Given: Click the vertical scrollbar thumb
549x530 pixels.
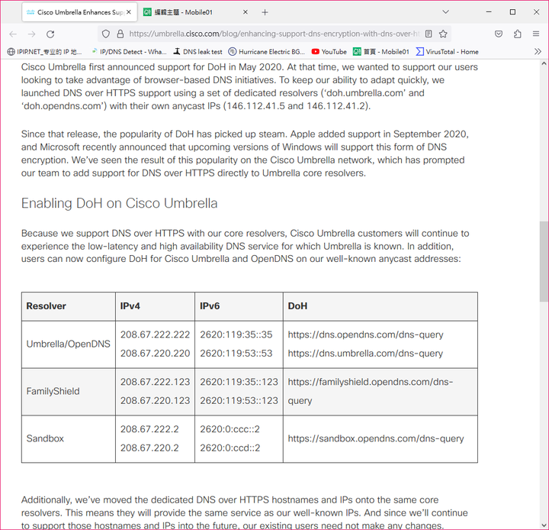Looking at the screenshot, I should (x=544, y=261).
